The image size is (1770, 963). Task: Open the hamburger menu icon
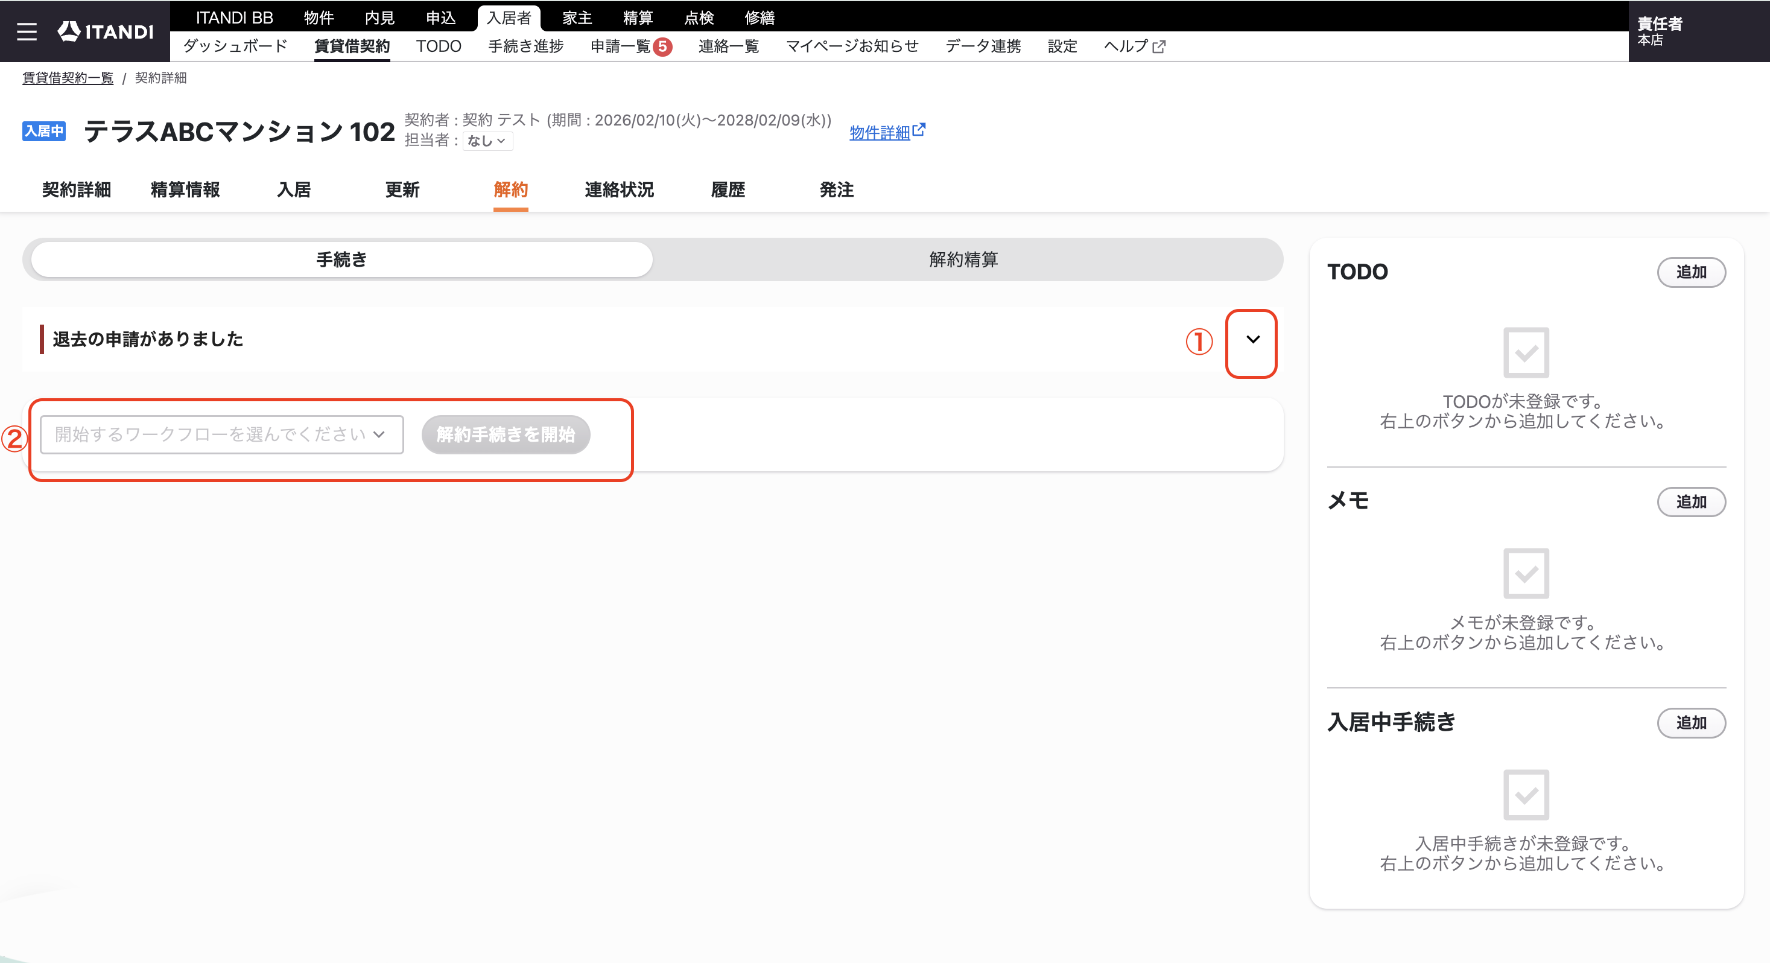click(x=27, y=31)
